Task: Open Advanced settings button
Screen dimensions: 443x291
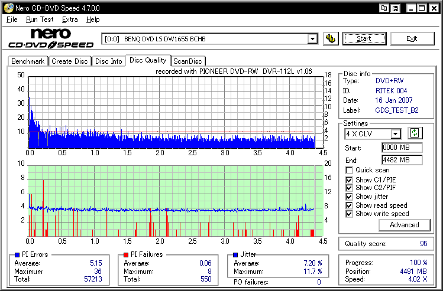Action: point(405,225)
